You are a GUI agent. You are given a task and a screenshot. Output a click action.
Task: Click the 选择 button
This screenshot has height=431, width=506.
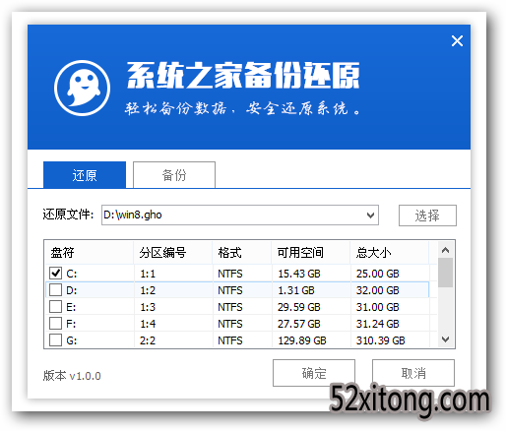coord(427,215)
